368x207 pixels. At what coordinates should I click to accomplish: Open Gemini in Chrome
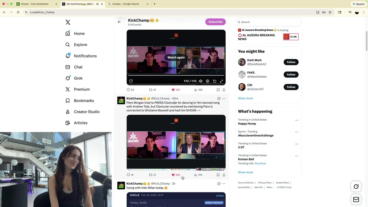click(359, 4)
